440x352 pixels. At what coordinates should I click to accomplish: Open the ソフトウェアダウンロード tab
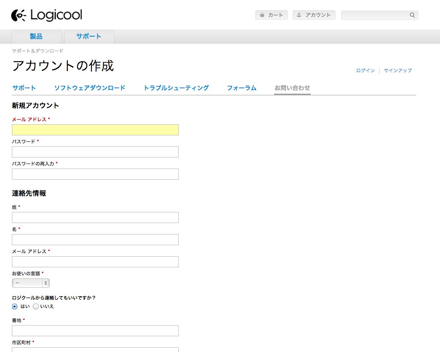pyautogui.click(x=89, y=88)
